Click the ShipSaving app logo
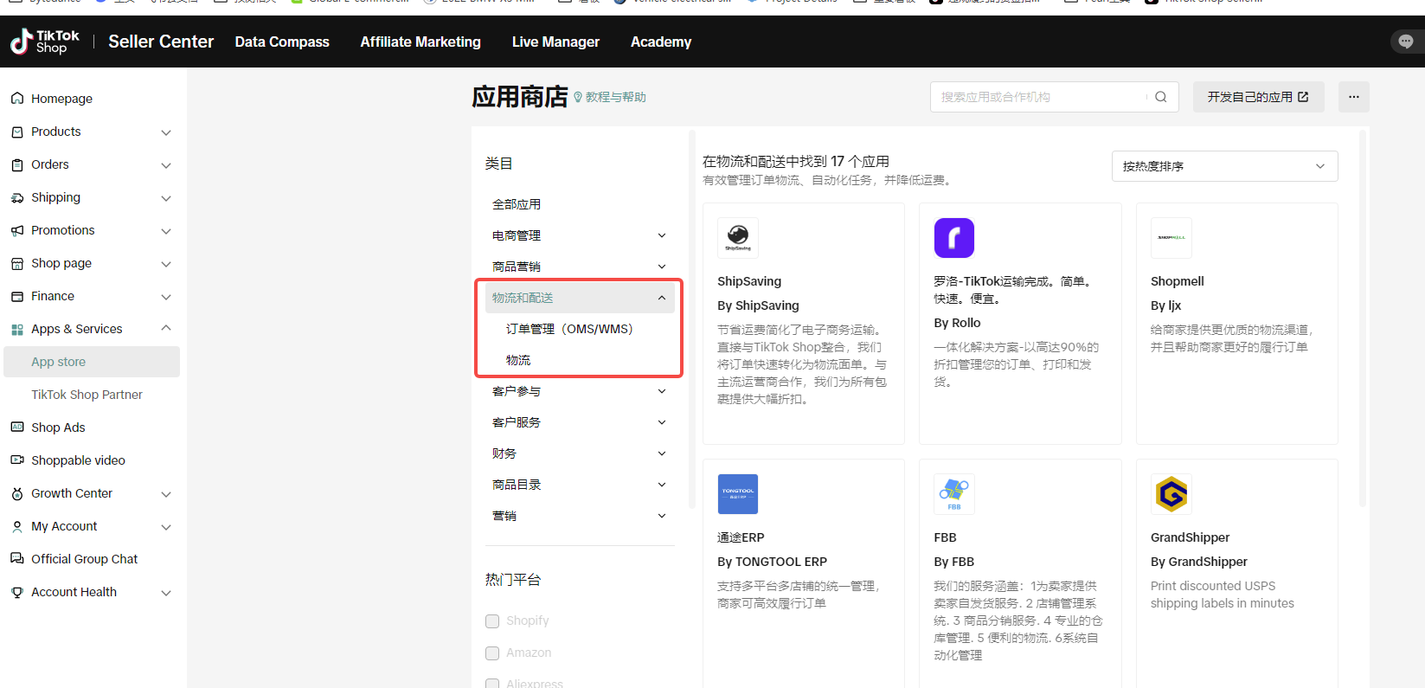Screen dimensions: 1425x688 (x=738, y=237)
